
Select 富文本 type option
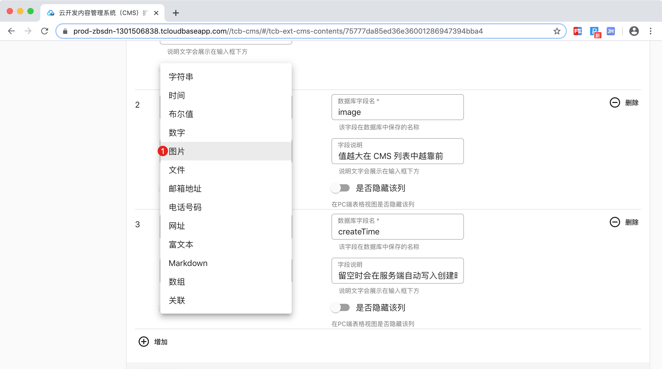(x=181, y=245)
